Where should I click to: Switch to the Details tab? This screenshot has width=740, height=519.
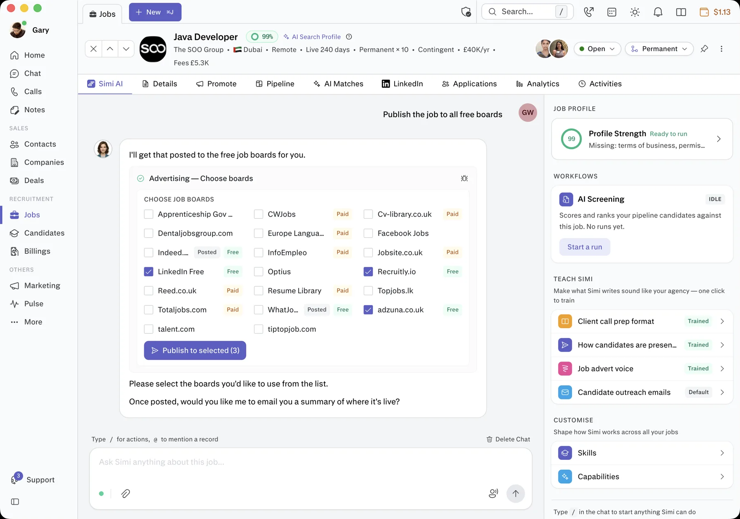160,84
